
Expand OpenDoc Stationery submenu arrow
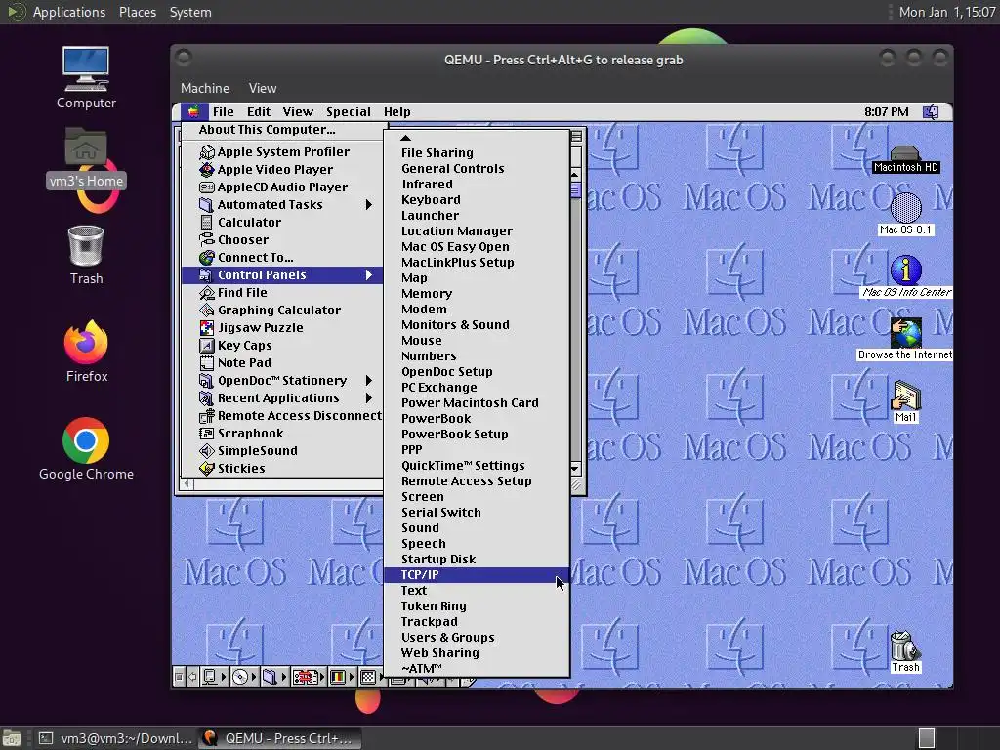368,380
